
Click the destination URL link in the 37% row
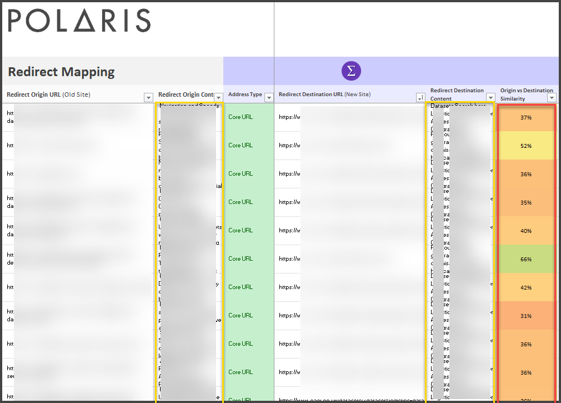[x=290, y=117]
